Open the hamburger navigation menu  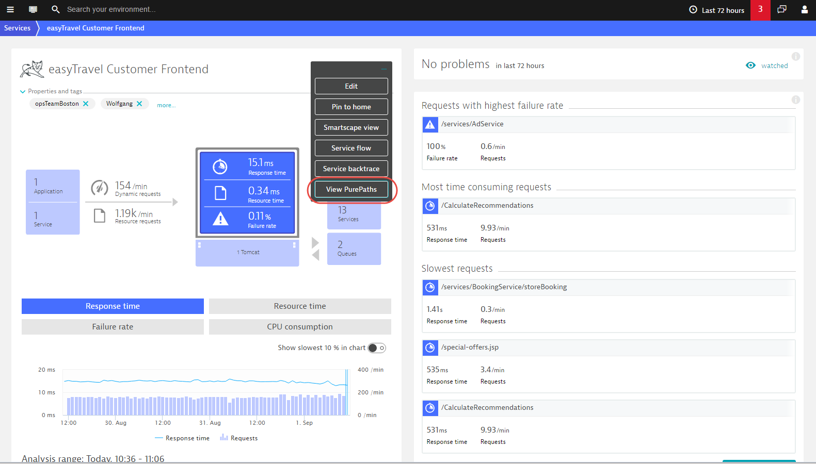coord(10,9)
